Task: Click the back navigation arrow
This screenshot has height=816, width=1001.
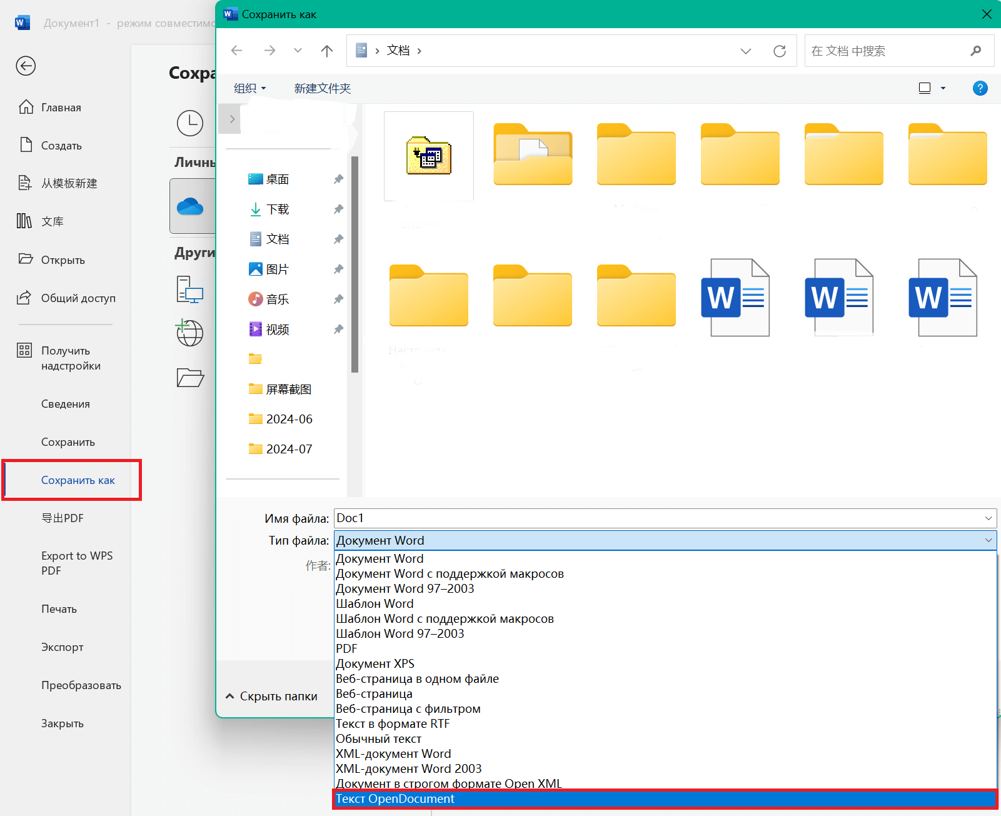Action: [x=236, y=50]
